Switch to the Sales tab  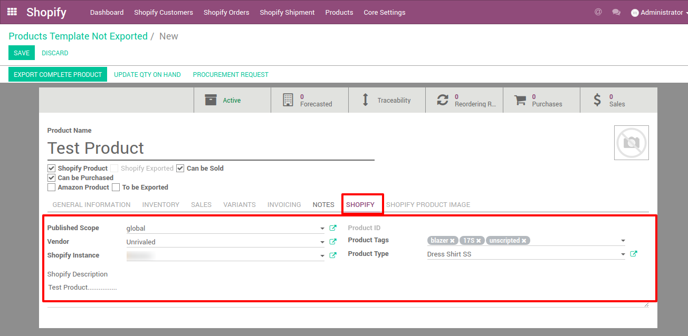coord(201,204)
